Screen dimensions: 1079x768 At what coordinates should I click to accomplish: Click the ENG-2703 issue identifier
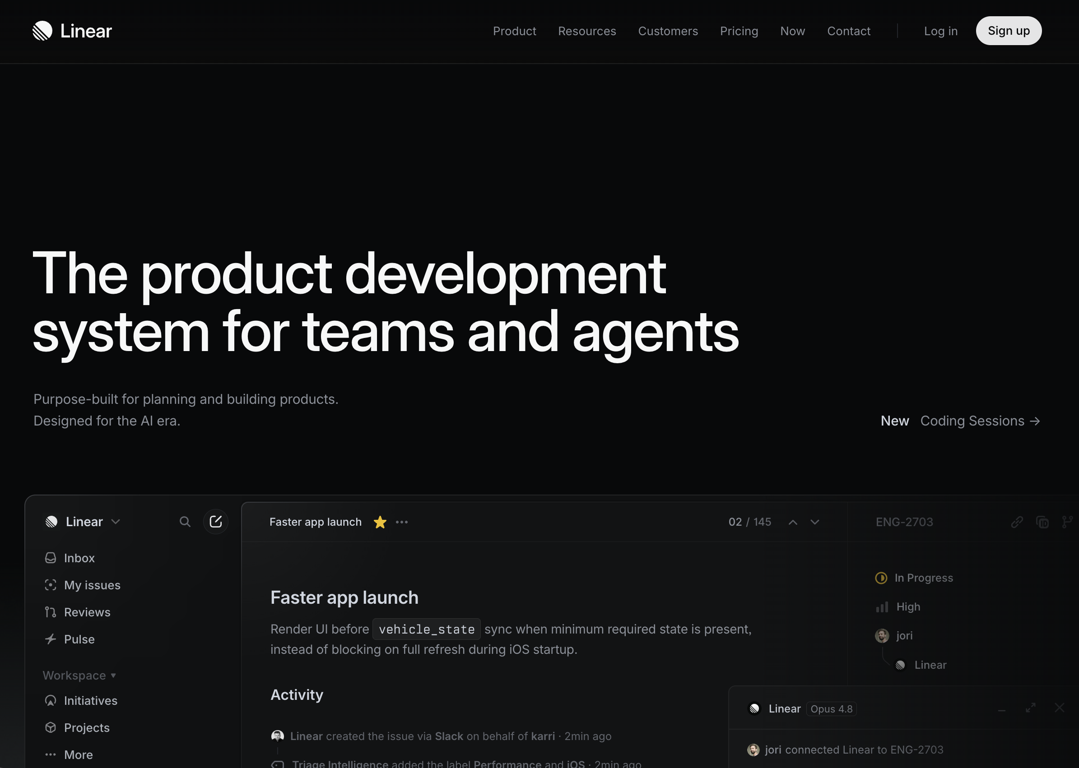point(904,522)
